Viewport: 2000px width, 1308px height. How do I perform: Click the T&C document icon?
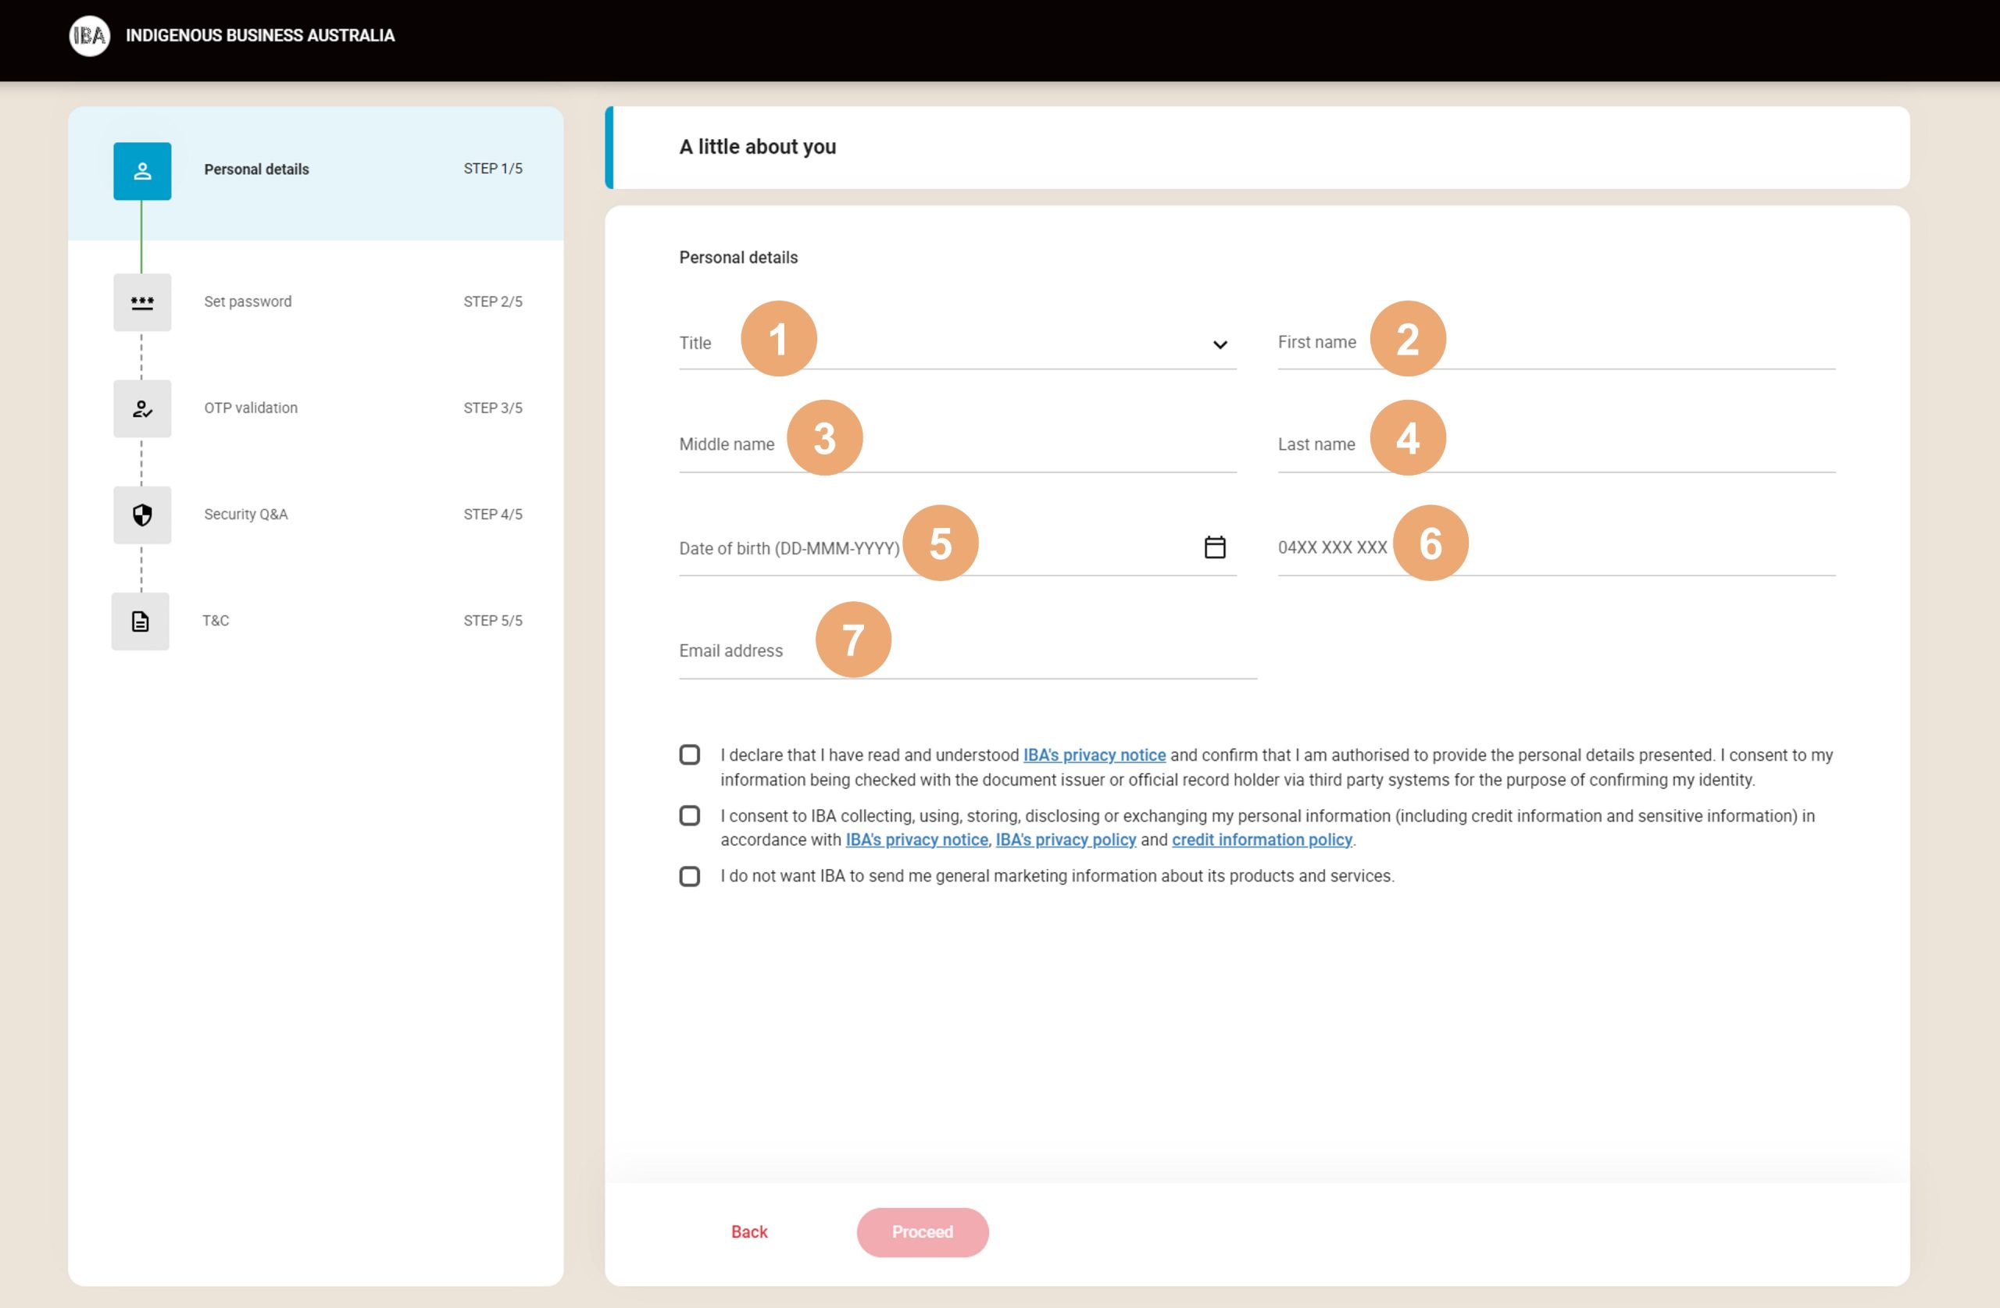(x=141, y=622)
